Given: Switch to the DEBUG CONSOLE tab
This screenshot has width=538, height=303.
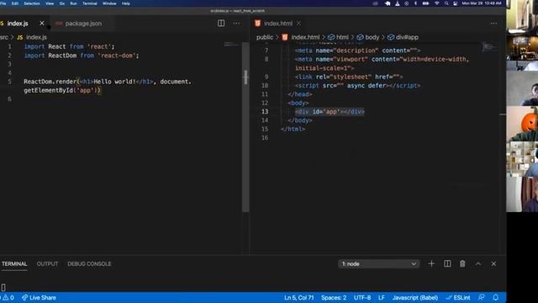Looking at the screenshot, I should [89, 263].
